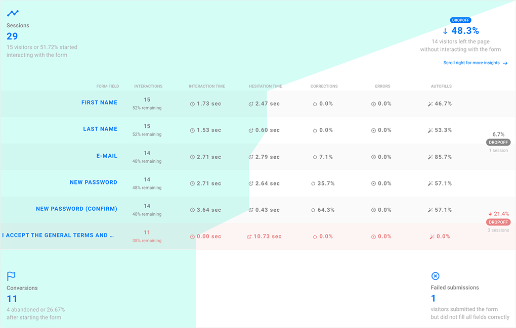Click the red hesitation icon beside 10.73 sec
This screenshot has height=328, width=516.
(x=249, y=237)
